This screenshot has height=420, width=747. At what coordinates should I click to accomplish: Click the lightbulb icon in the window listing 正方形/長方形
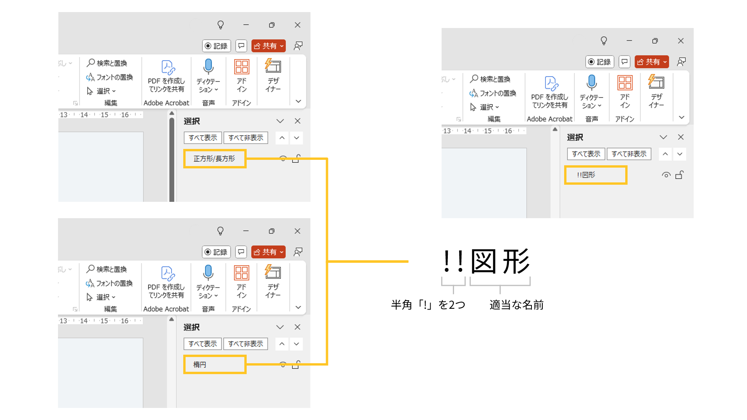pos(221,25)
